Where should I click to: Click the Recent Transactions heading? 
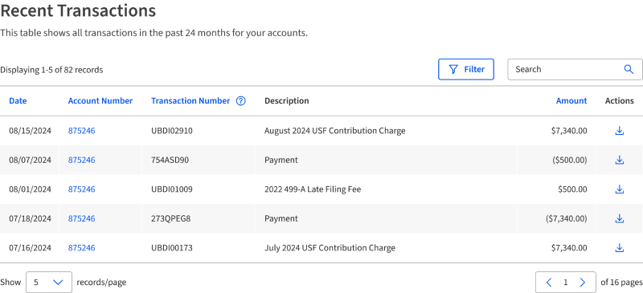pyautogui.click(x=78, y=10)
